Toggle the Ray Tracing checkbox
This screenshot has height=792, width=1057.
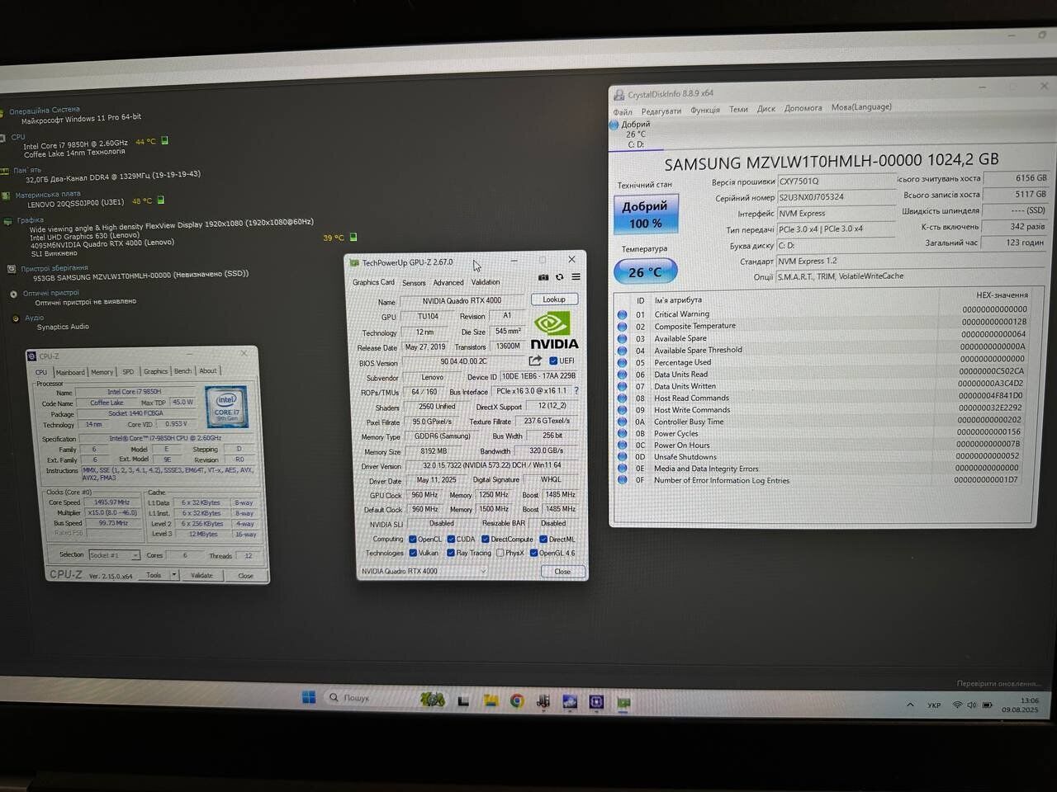point(451,553)
